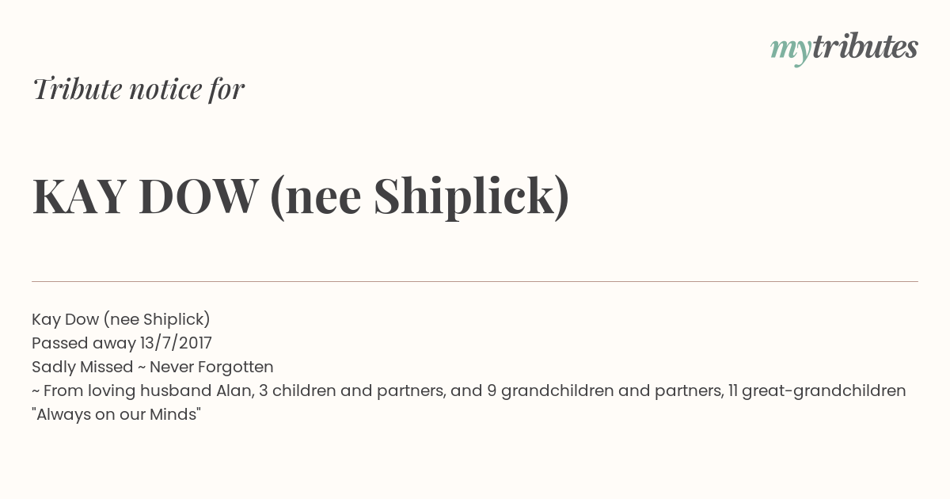950x499 pixels.
Task: Click the "Tribute notice for" subtitle
Action: point(139,90)
